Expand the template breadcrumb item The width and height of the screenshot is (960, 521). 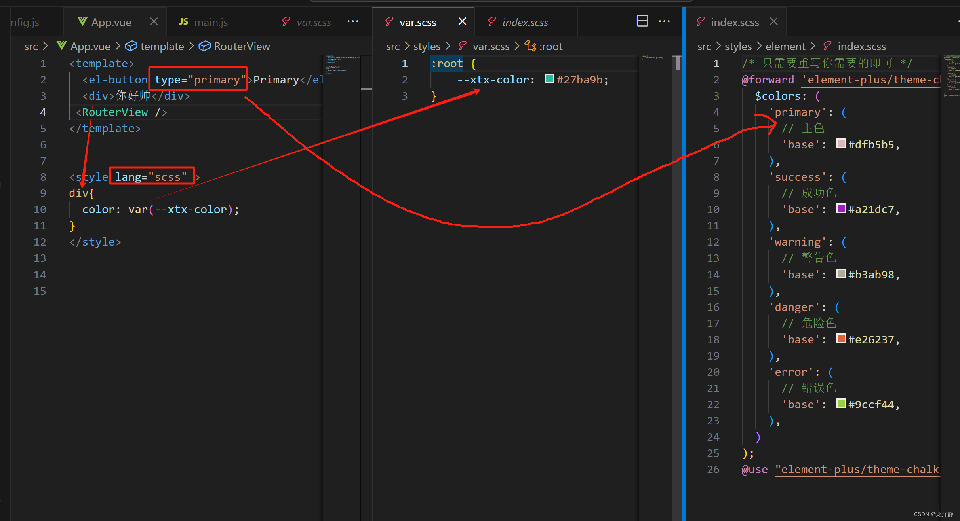tap(162, 46)
